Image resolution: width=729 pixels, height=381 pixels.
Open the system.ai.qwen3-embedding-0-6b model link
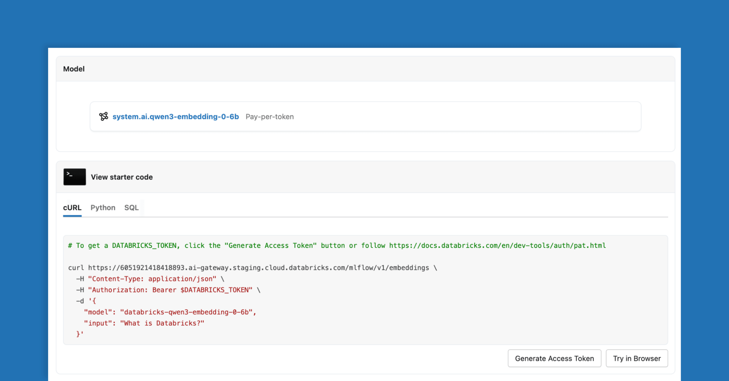click(x=176, y=116)
